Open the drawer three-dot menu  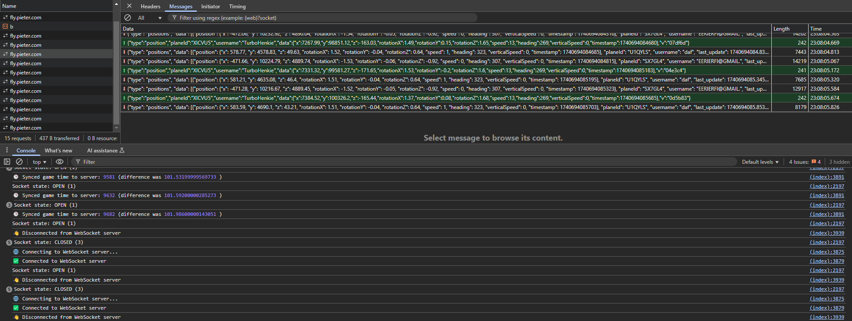[x=7, y=150]
